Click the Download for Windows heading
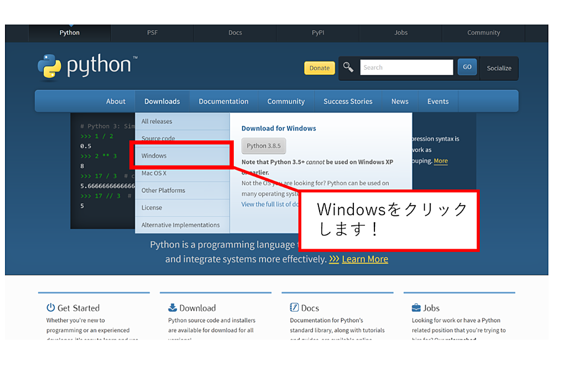 [x=279, y=128]
